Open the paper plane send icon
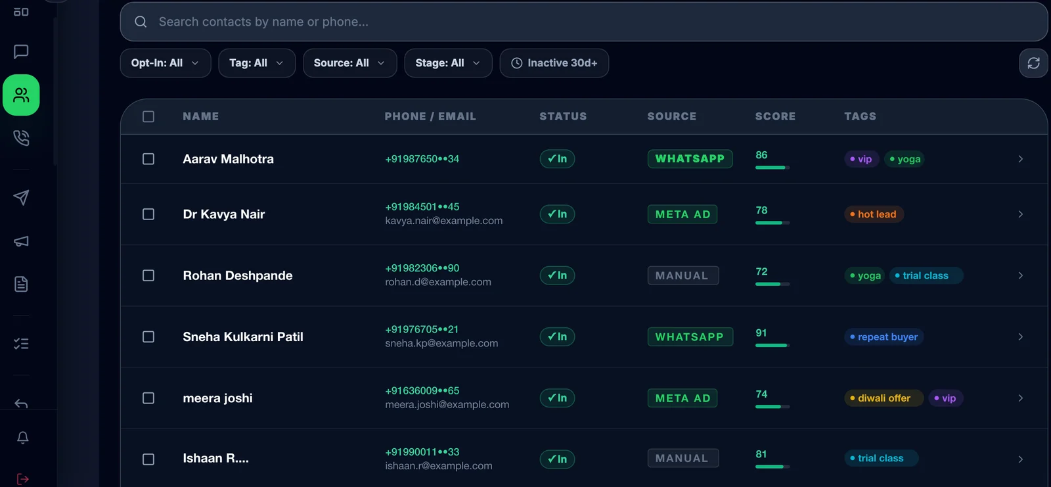Image resolution: width=1051 pixels, height=487 pixels. coord(21,197)
